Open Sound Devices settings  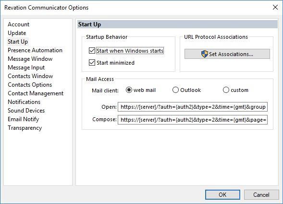coord(26,111)
